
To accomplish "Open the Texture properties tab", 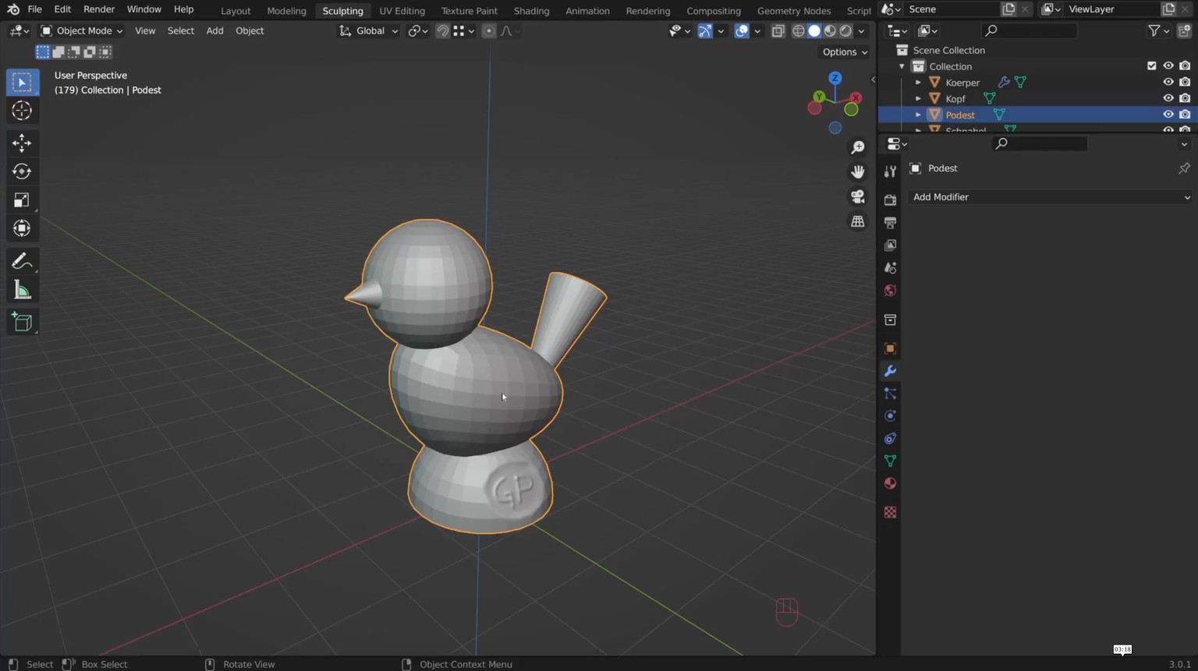I will [x=890, y=512].
